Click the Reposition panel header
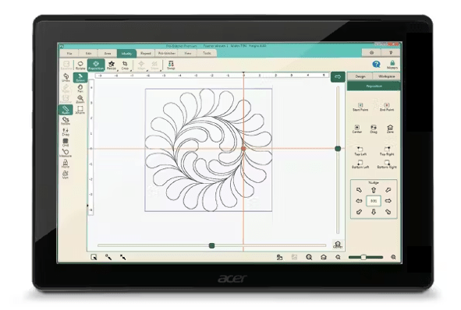The image size is (461, 310). pyautogui.click(x=374, y=86)
